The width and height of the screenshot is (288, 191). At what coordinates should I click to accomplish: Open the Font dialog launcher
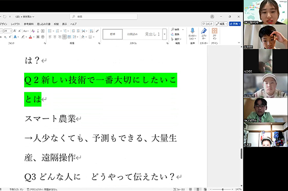point(45,43)
